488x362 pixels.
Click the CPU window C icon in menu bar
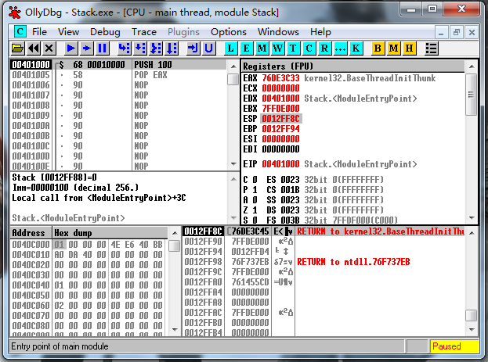point(20,32)
